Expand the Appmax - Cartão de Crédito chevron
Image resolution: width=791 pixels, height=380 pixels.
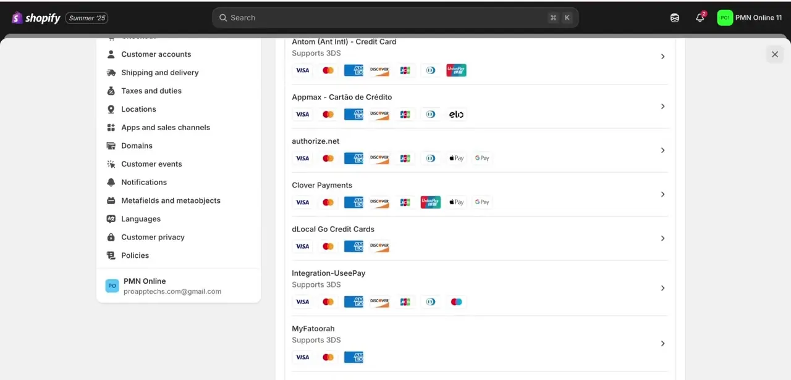pyautogui.click(x=662, y=107)
